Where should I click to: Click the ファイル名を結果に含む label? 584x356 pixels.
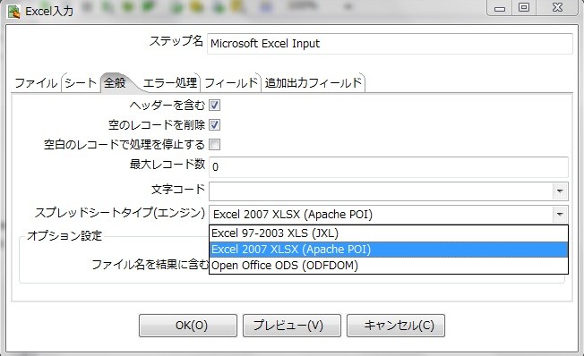click(x=150, y=265)
